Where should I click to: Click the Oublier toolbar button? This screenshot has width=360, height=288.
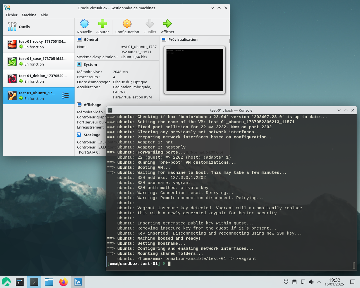tap(150, 26)
